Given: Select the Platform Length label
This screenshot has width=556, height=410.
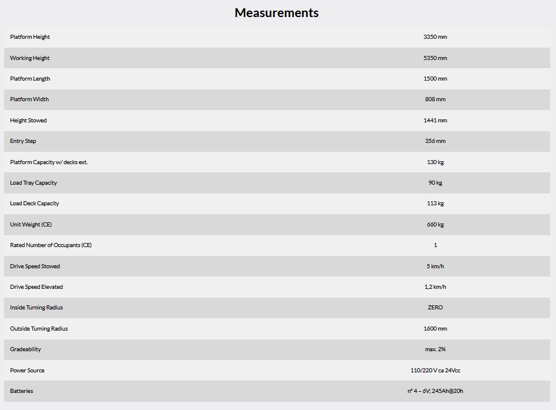Looking at the screenshot, I should (x=30, y=79).
